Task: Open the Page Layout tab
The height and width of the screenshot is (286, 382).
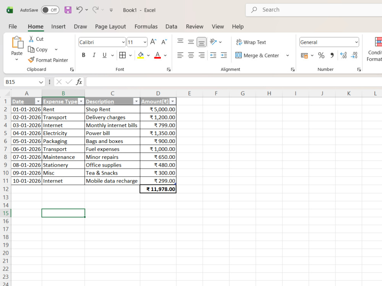Action: tap(110, 27)
